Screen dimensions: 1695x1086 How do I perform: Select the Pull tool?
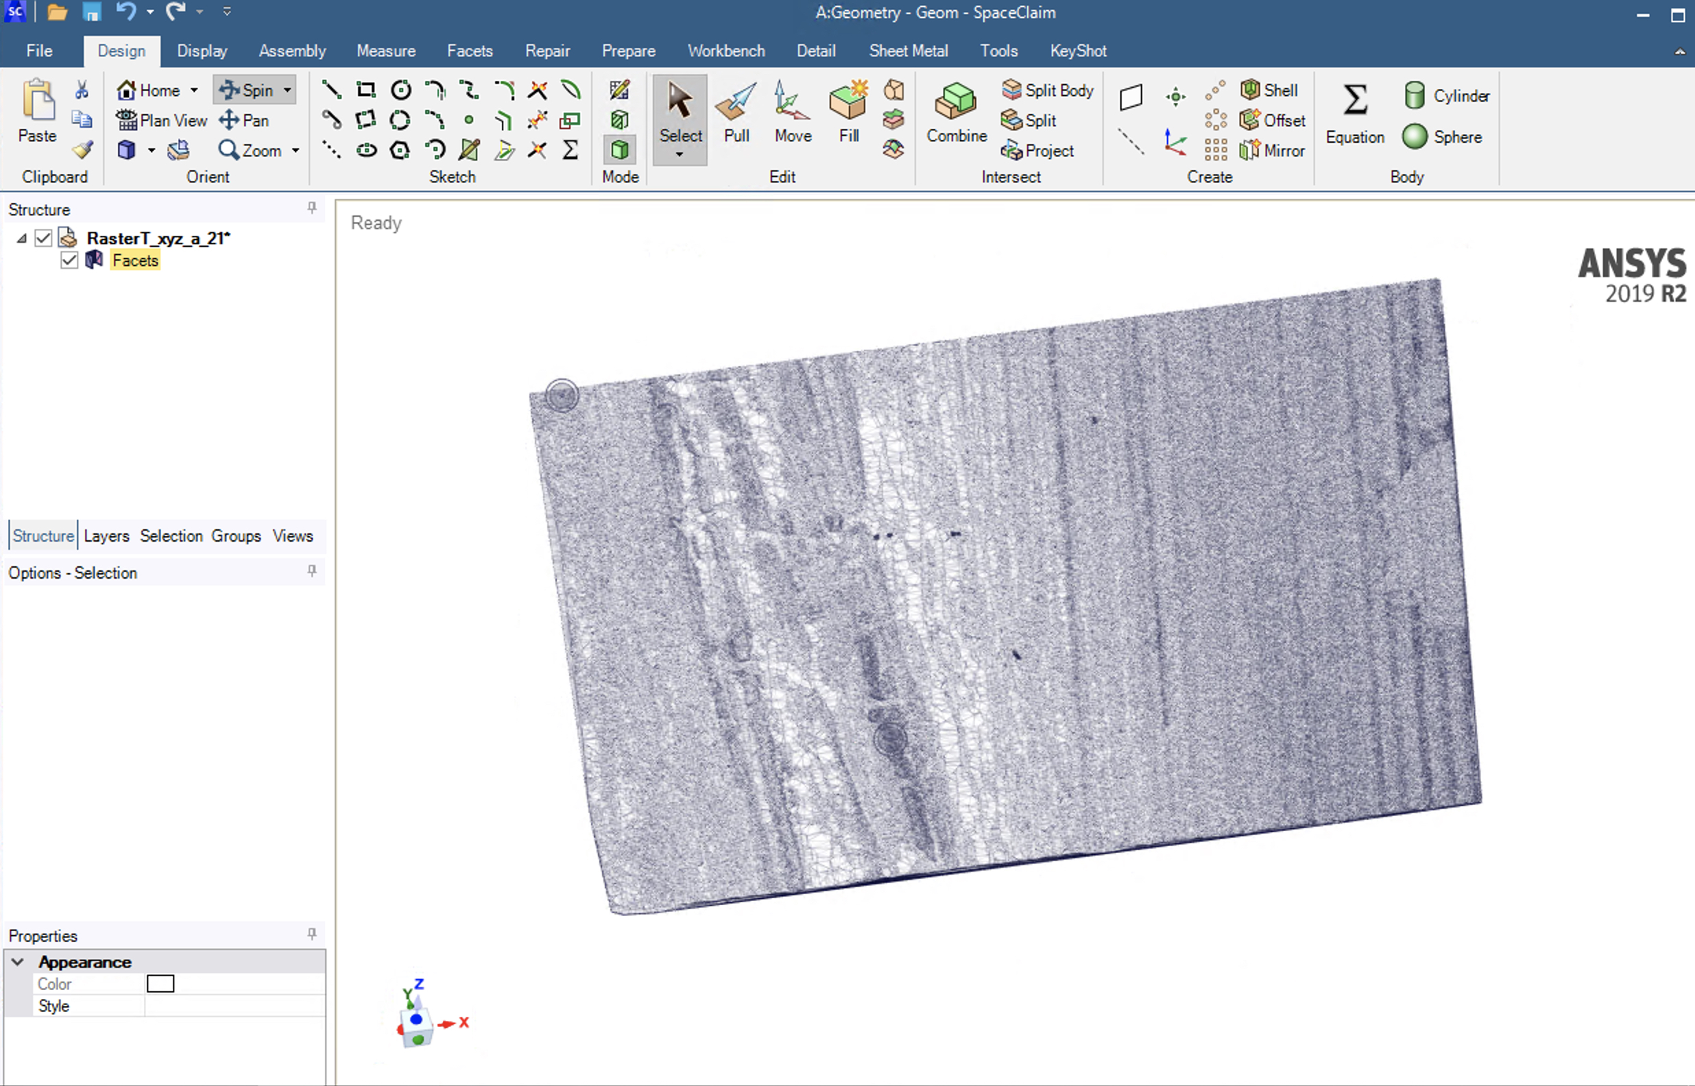pyautogui.click(x=736, y=113)
